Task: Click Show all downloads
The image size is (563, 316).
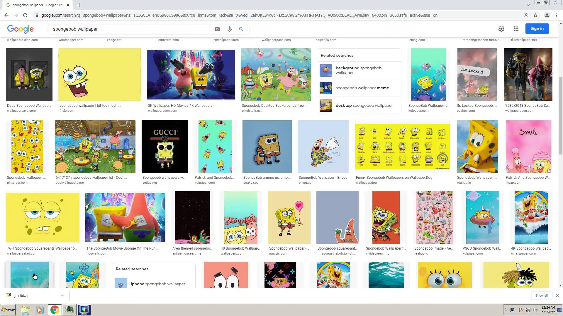Action: click(541, 296)
